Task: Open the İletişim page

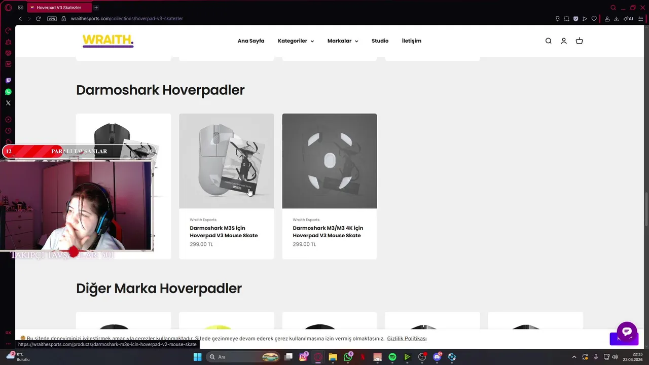Action: 411,41
